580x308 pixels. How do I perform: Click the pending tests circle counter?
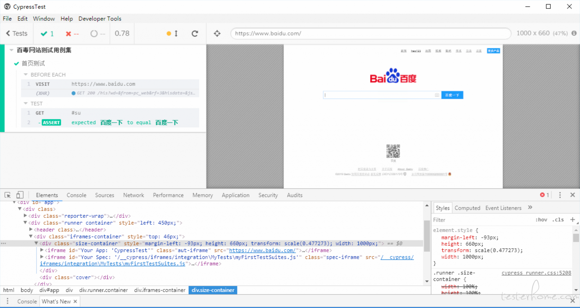pos(98,34)
